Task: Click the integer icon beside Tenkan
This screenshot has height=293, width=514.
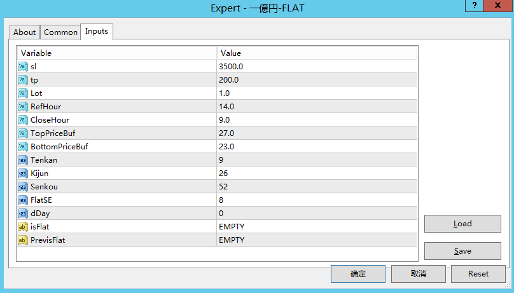Action: pyautogui.click(x=22, y=160)
